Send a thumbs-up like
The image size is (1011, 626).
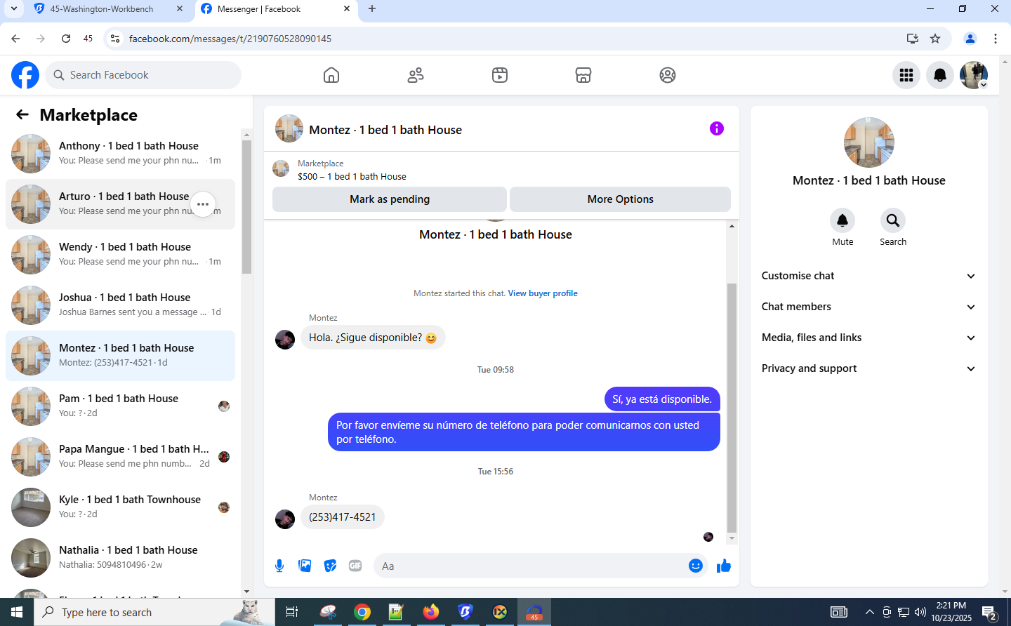(x=724, y=566)
